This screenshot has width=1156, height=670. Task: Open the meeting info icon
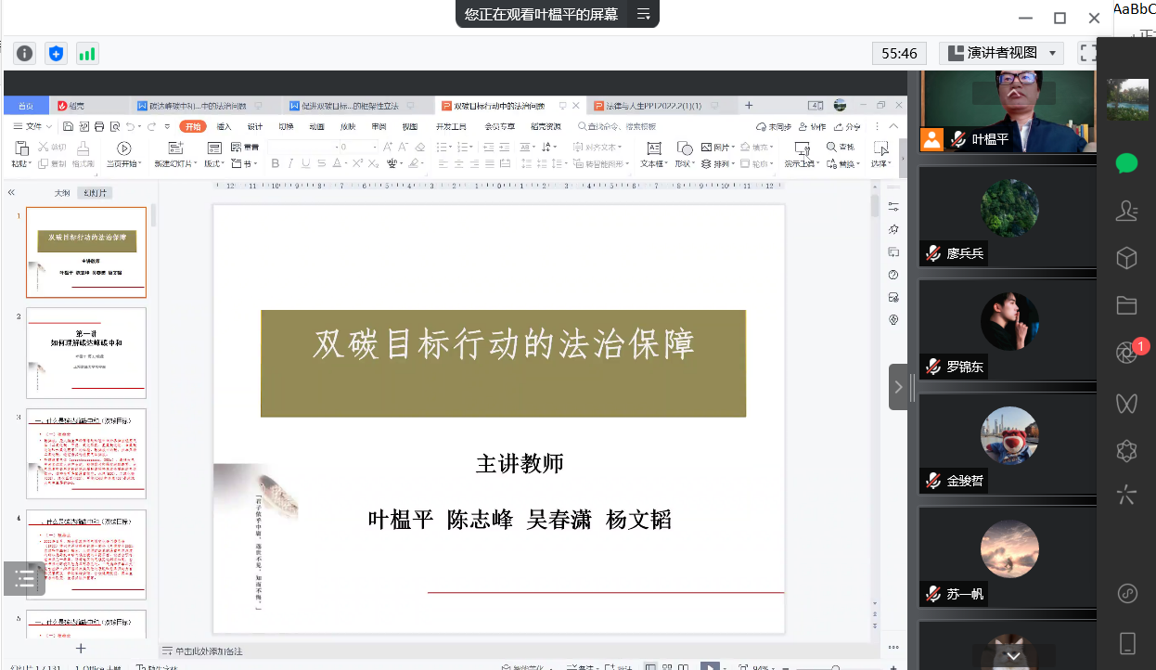tap(25, 53)
